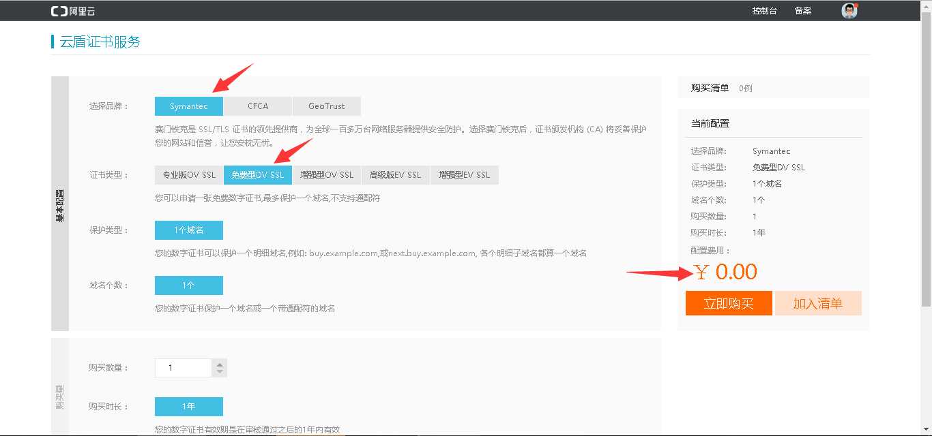Choose 免费型DV SSL certificate type

click(258, 175)
